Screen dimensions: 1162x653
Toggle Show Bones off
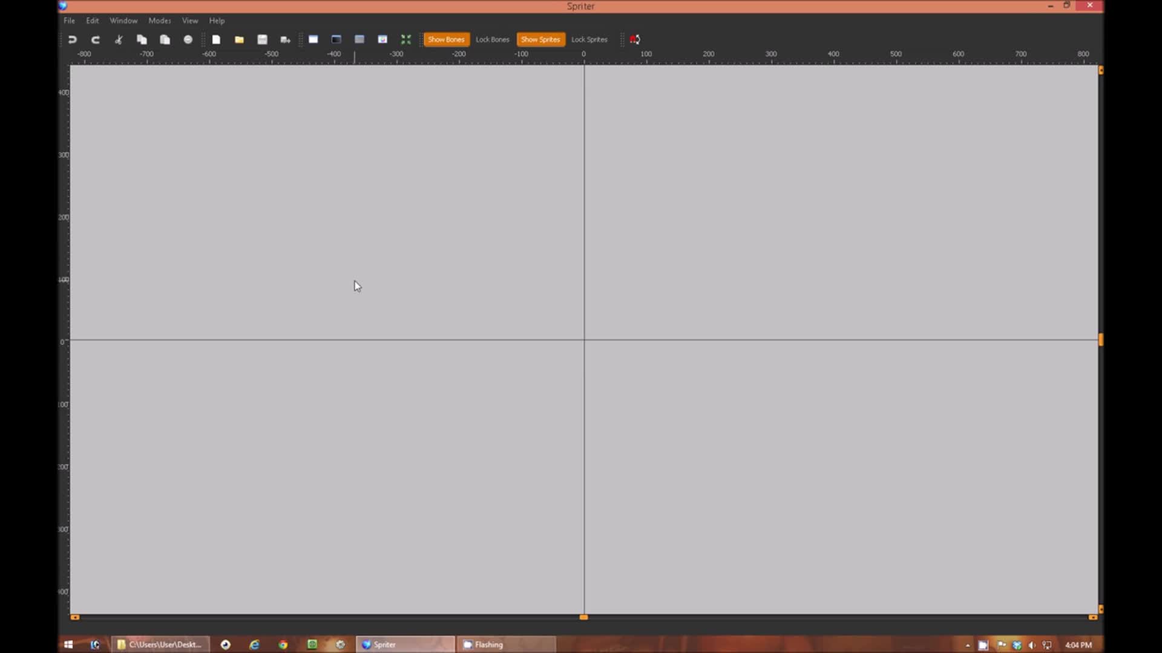coord(446,40)
